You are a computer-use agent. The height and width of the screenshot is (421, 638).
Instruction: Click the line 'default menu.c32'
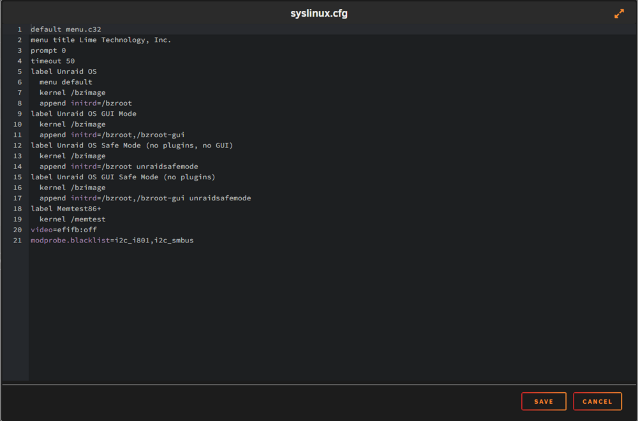[x=66, y=29]
